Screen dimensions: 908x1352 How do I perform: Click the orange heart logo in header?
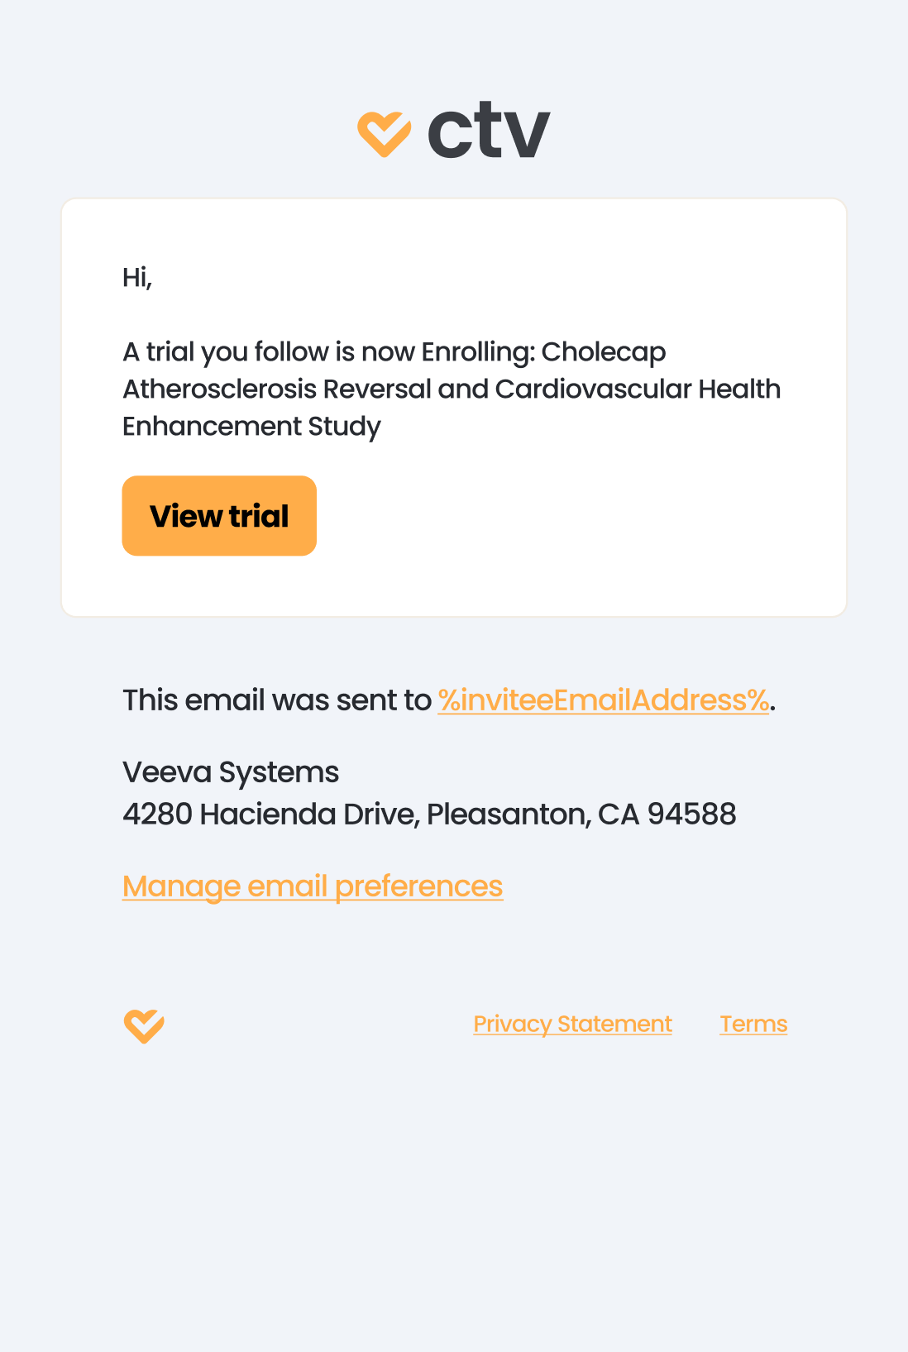coord(384,133)
